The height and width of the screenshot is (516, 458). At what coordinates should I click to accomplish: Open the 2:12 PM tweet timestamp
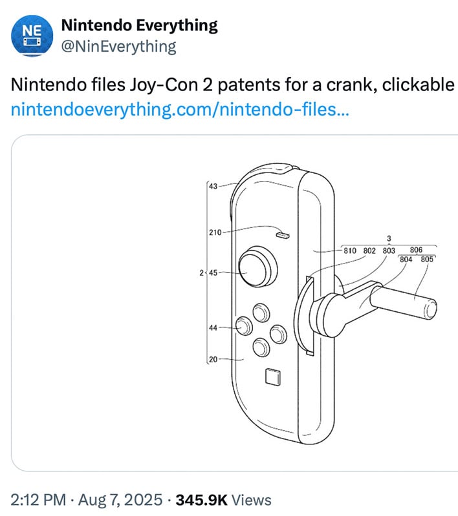tap(38, 499)
